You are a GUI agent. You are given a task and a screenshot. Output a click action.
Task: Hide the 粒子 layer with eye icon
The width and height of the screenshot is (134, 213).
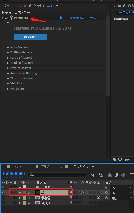3,192
